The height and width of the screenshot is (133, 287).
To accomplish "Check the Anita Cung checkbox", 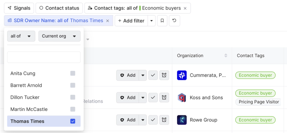I will point(73,73).
